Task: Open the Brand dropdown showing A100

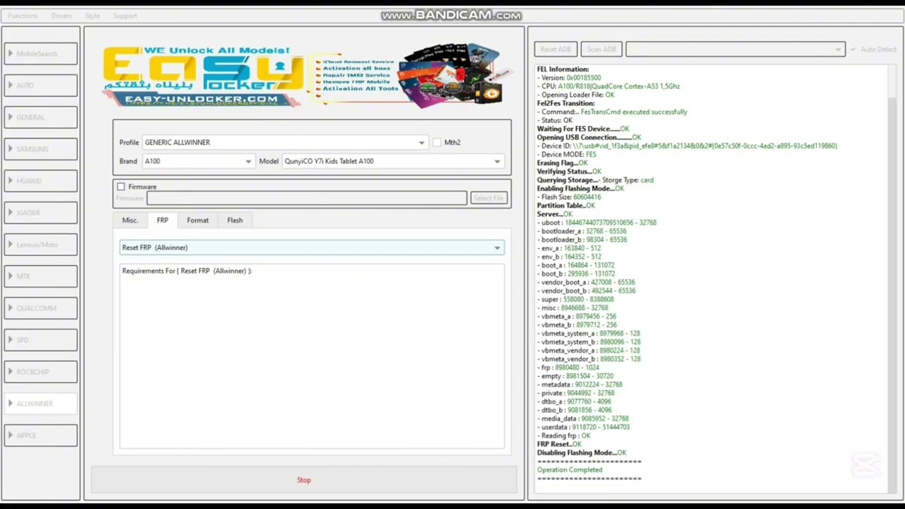Action: 198,161
